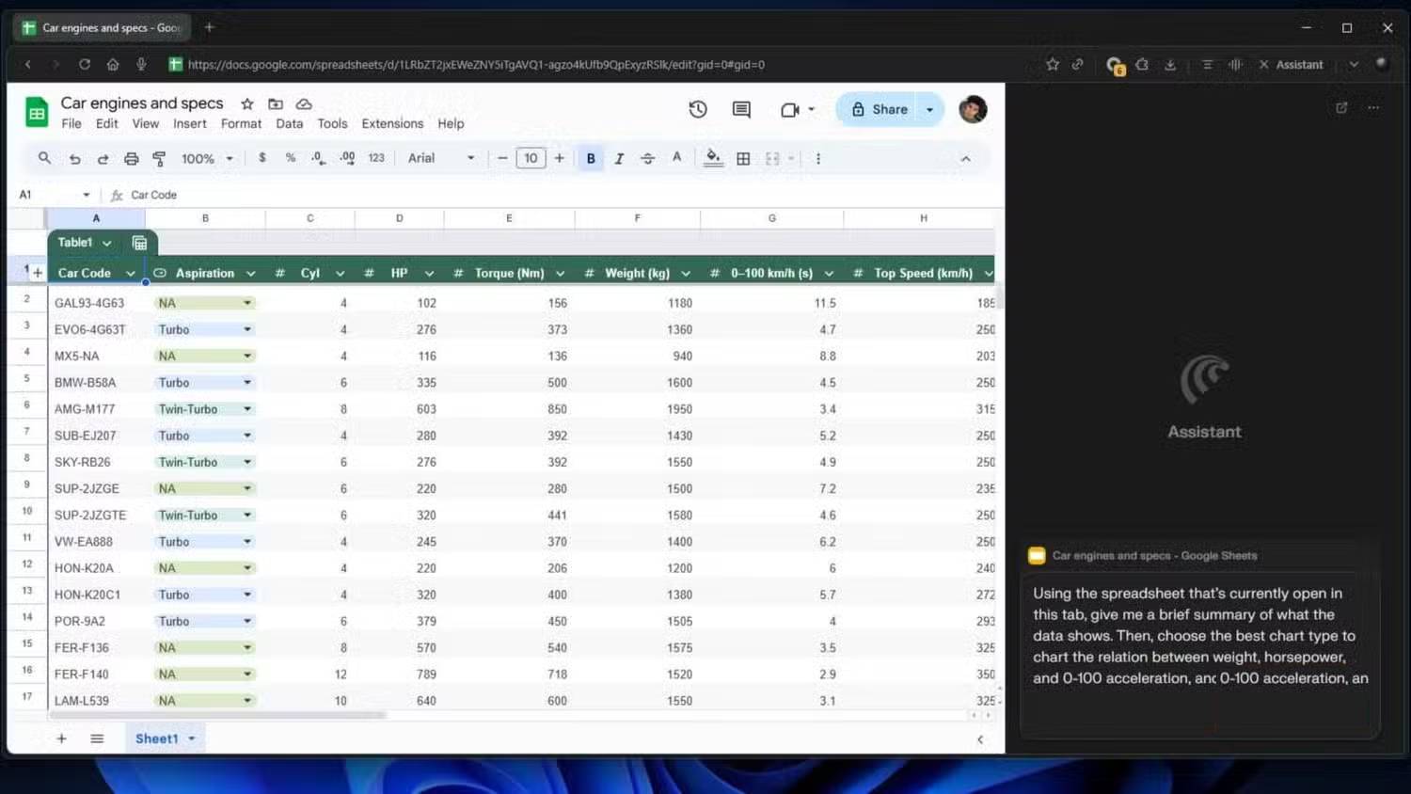The image size is (1411, 794).
Task: Apply strikethrough formatting
Action: (647, 159)
